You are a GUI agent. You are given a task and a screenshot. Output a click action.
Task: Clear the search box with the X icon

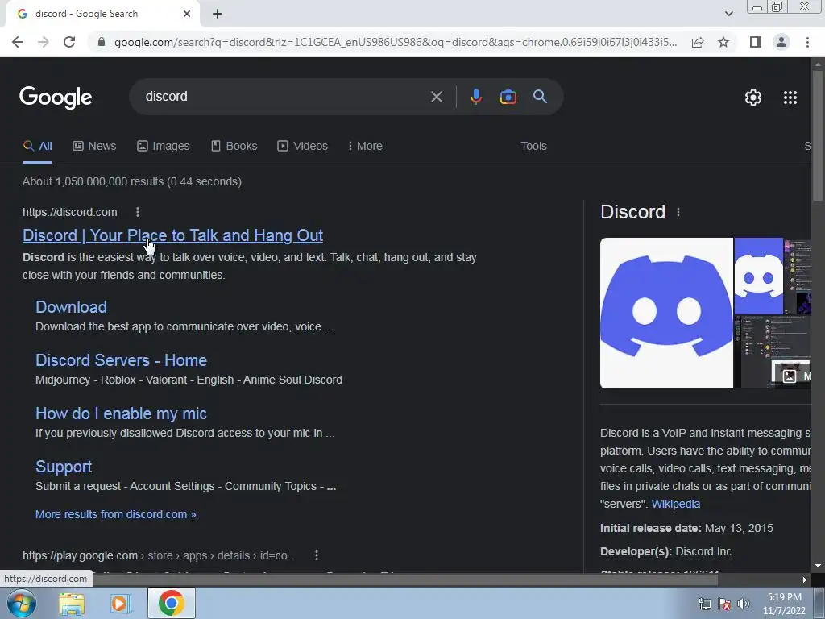(436, 97)
